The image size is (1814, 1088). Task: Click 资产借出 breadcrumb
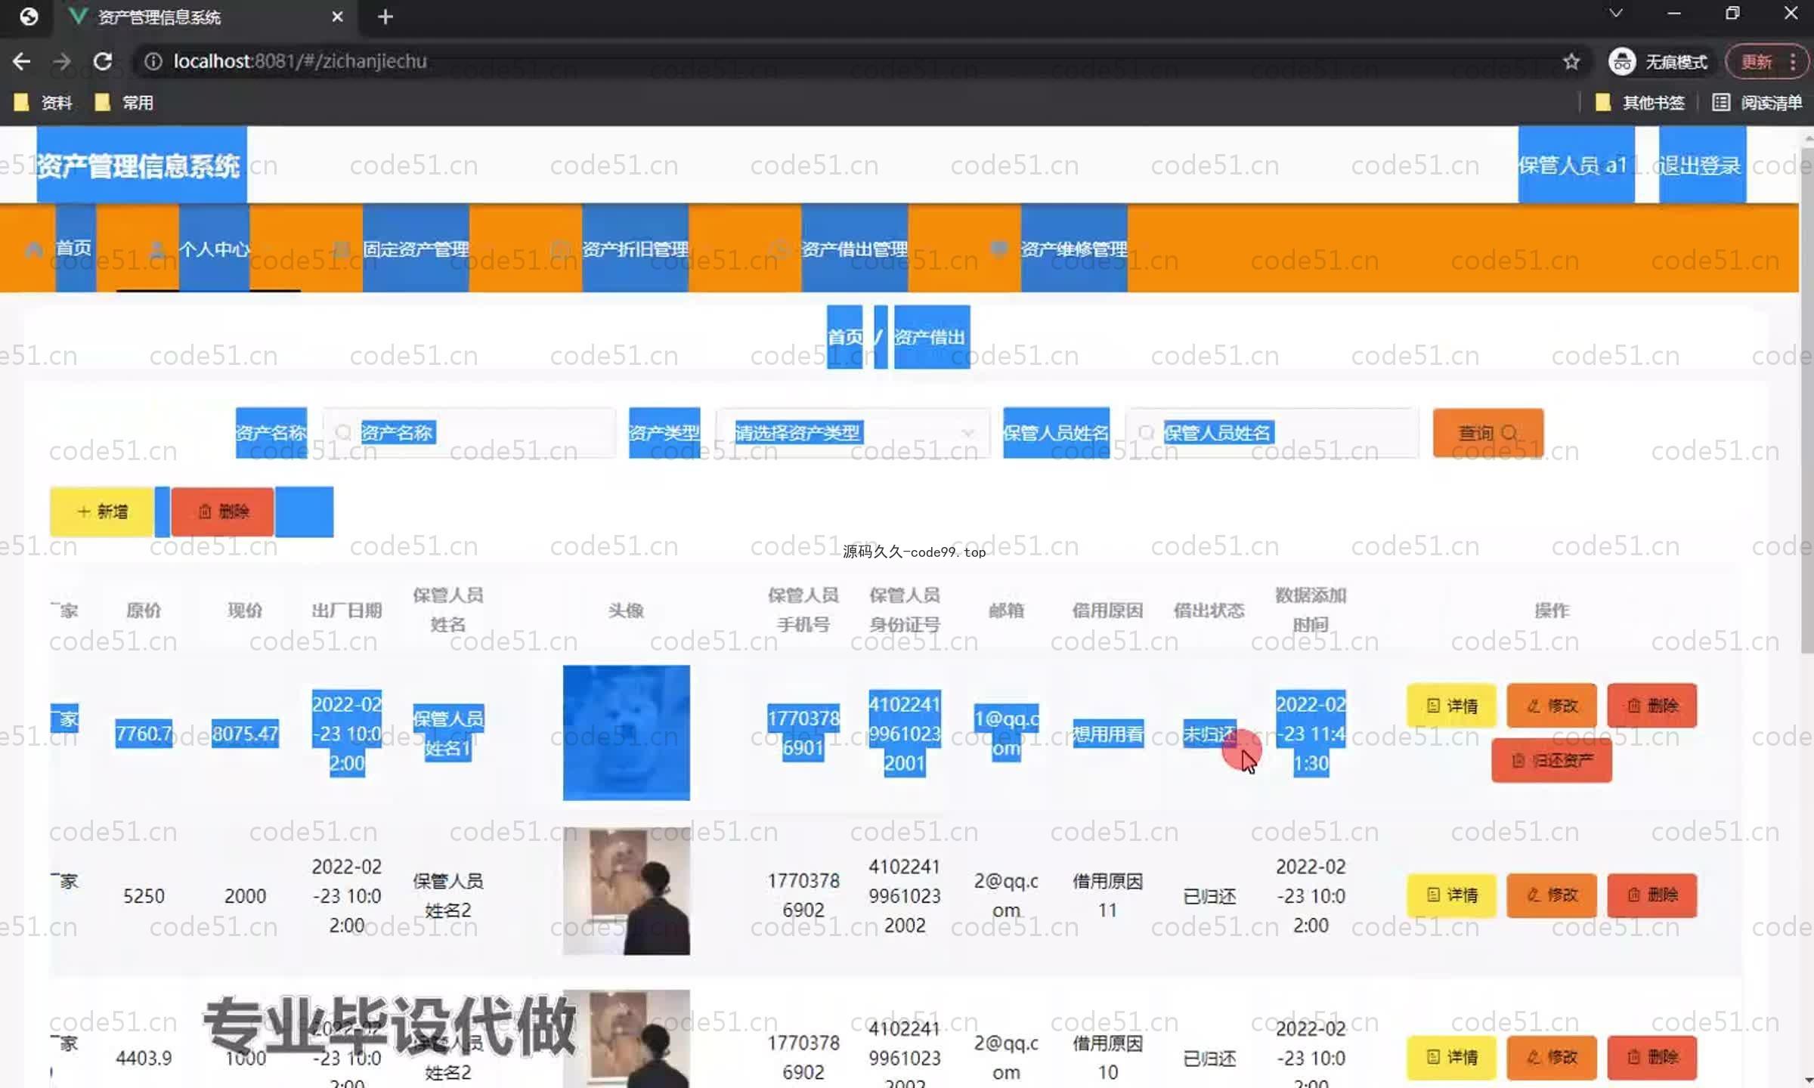point(931,337)
